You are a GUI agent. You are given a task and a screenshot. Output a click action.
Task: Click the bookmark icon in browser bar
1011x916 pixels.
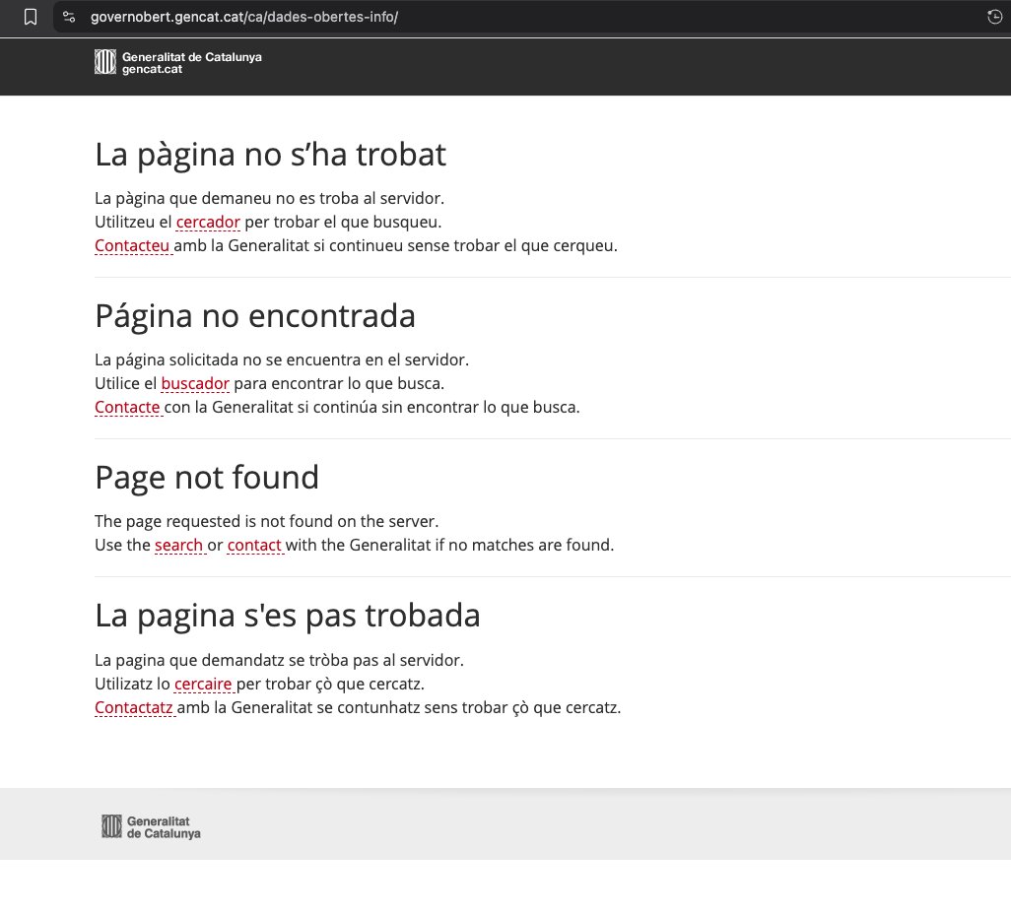pyautogui.click(x=31, y=17)
